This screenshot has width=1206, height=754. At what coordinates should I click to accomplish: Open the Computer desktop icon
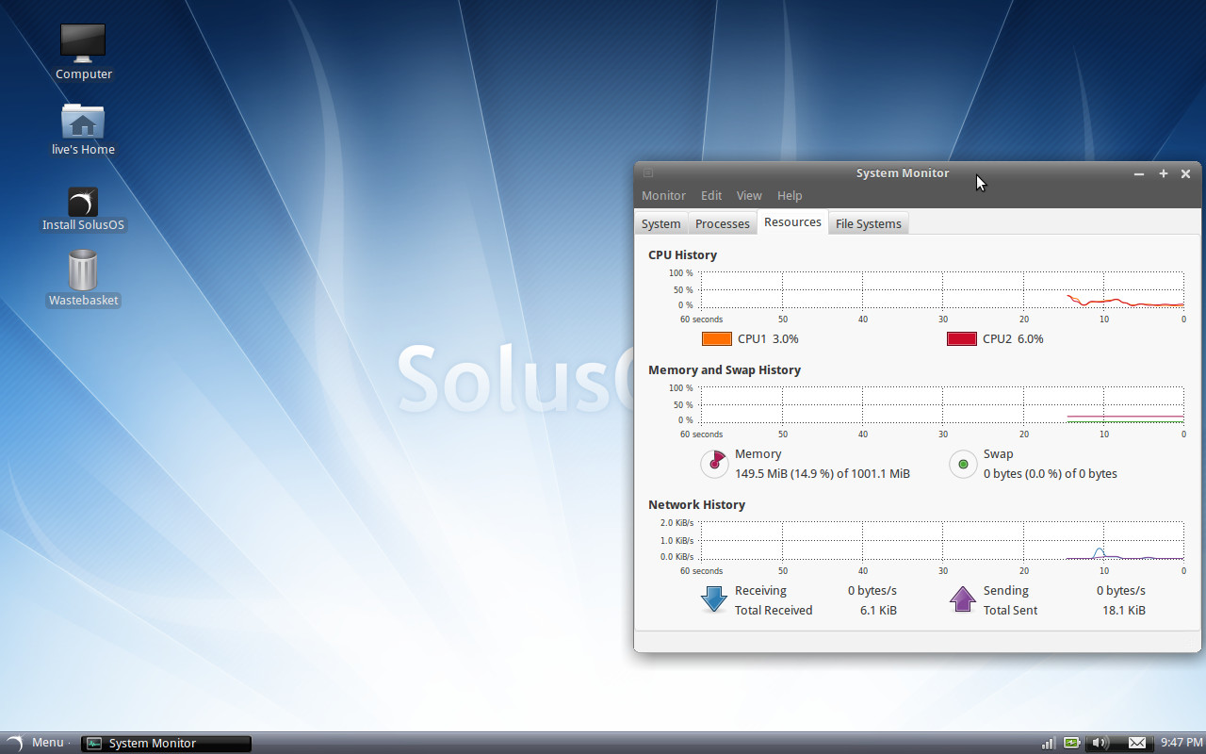83,42
